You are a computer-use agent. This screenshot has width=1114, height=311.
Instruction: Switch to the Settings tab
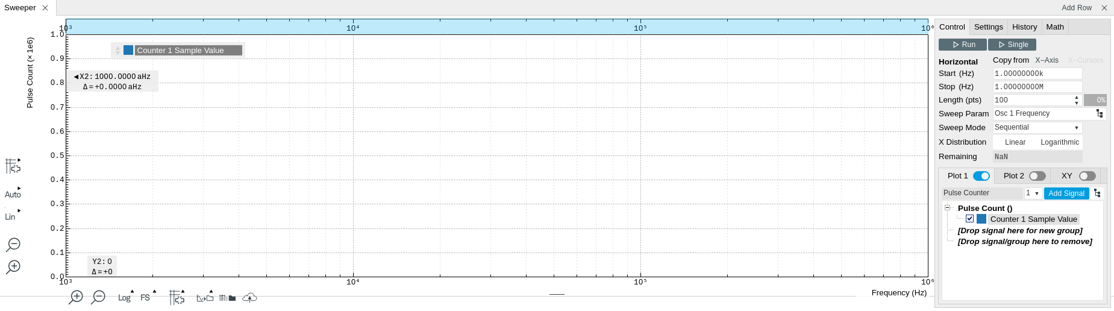pos(988,27)
